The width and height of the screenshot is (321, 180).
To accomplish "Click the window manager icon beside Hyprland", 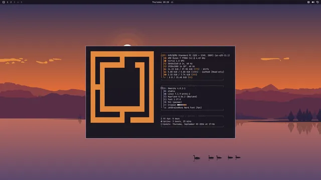I will tap(165, 96).
